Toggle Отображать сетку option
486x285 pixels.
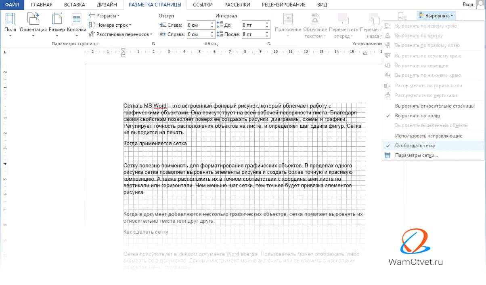coord(434,146)
